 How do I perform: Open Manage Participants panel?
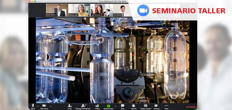click(83, 106)
